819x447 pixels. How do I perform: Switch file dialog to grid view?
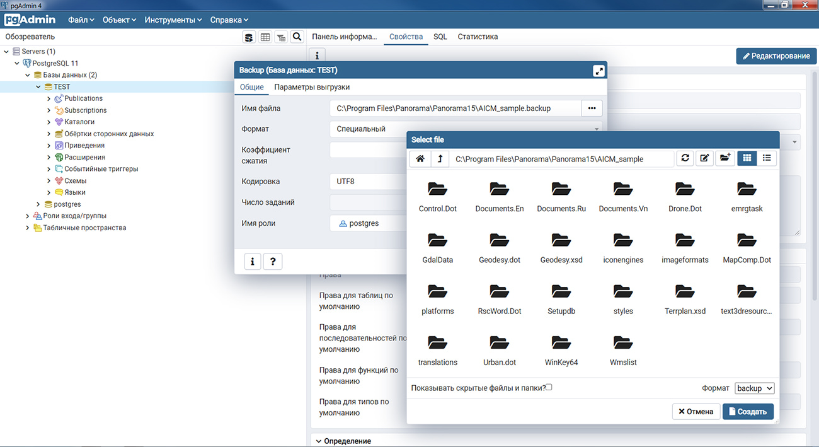[x=747, y=158]
